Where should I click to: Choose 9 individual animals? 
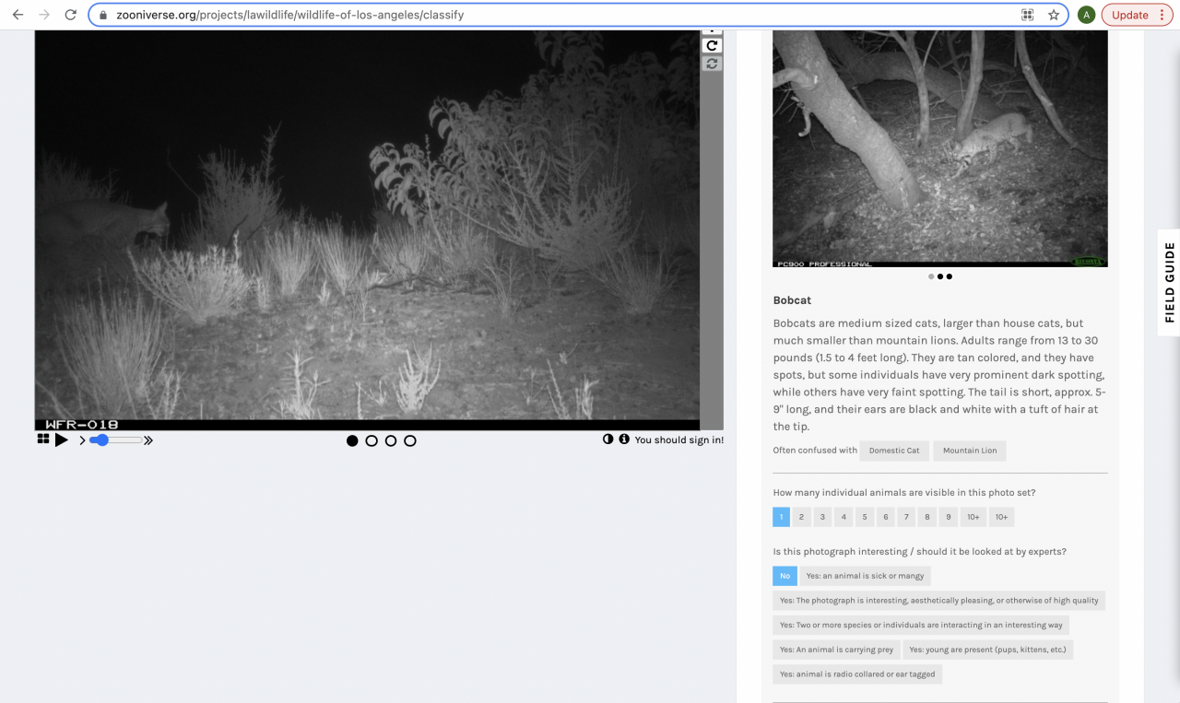coord(949,517)
